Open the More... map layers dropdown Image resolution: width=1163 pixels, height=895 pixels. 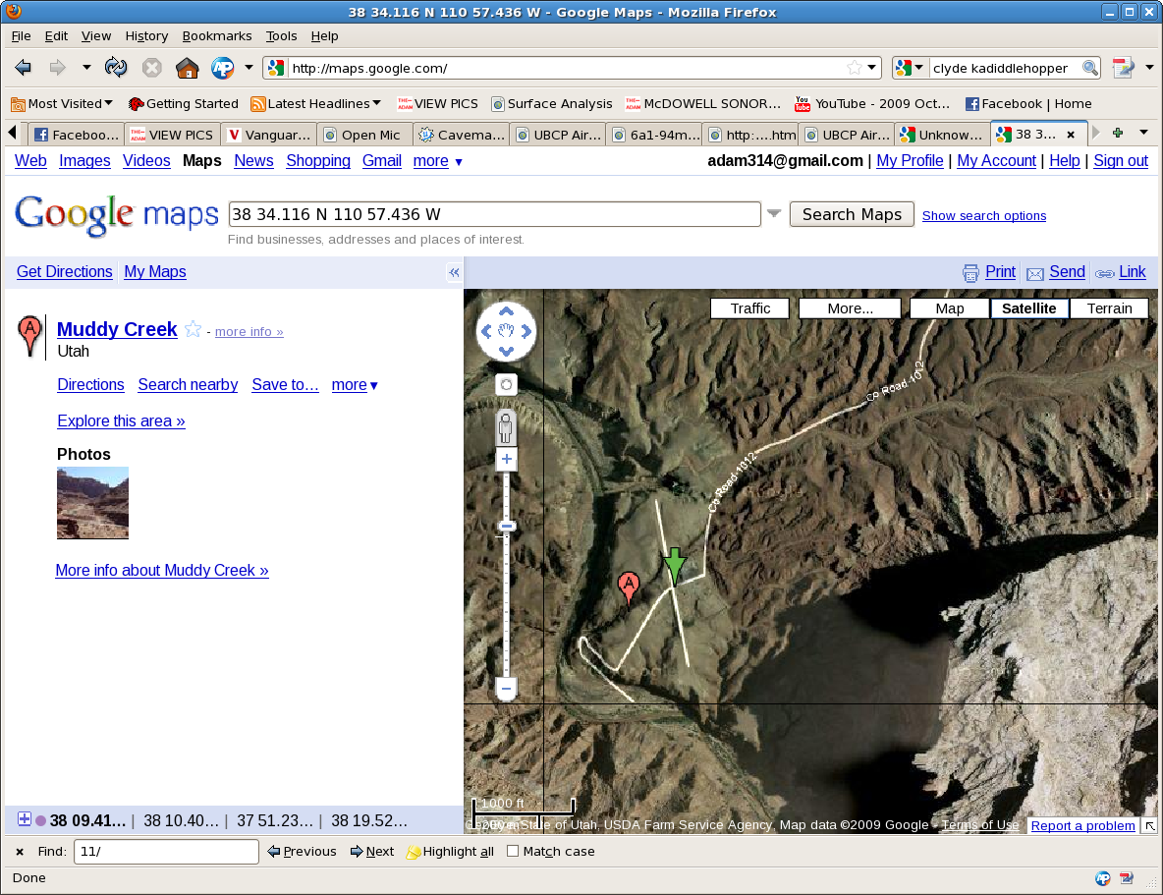click(850, 308)
